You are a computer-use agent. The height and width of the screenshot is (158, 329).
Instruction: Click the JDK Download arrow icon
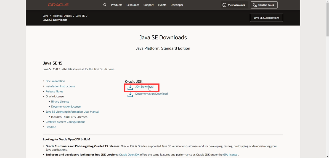pyautogui.click(x=130, y=88)
